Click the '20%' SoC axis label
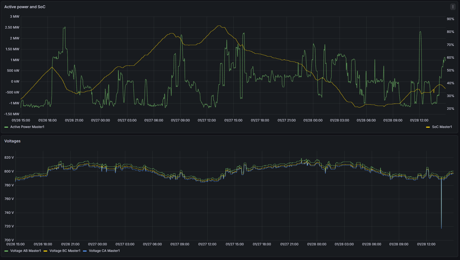This screenshot has height=260, width=460. pyautogui.click(x=450, y=109)
